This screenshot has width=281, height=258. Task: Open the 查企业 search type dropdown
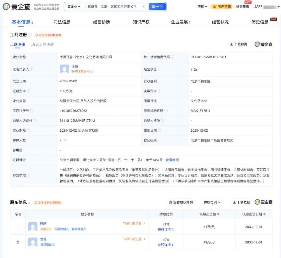(74, 7)
